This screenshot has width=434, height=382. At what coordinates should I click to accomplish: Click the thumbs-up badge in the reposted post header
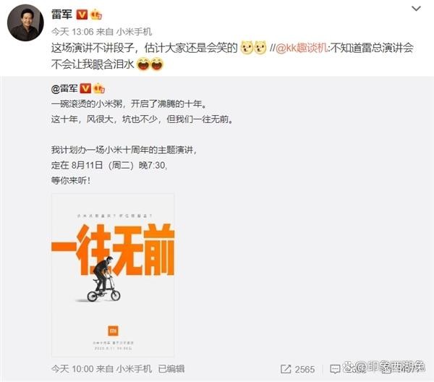tap(99, 88)
